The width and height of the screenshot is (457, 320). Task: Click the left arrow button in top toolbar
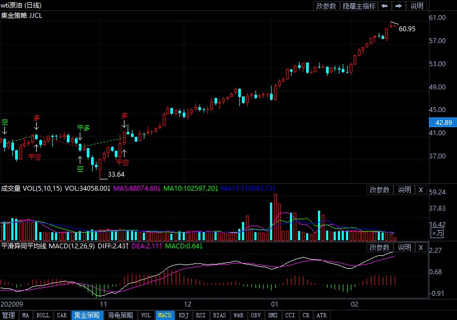pyautogui.click(x=384, y=6)
